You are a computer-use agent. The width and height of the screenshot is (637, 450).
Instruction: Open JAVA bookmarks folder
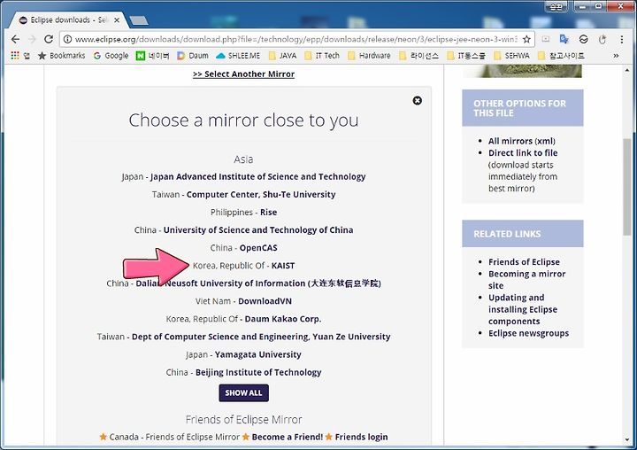coord(283,55)
